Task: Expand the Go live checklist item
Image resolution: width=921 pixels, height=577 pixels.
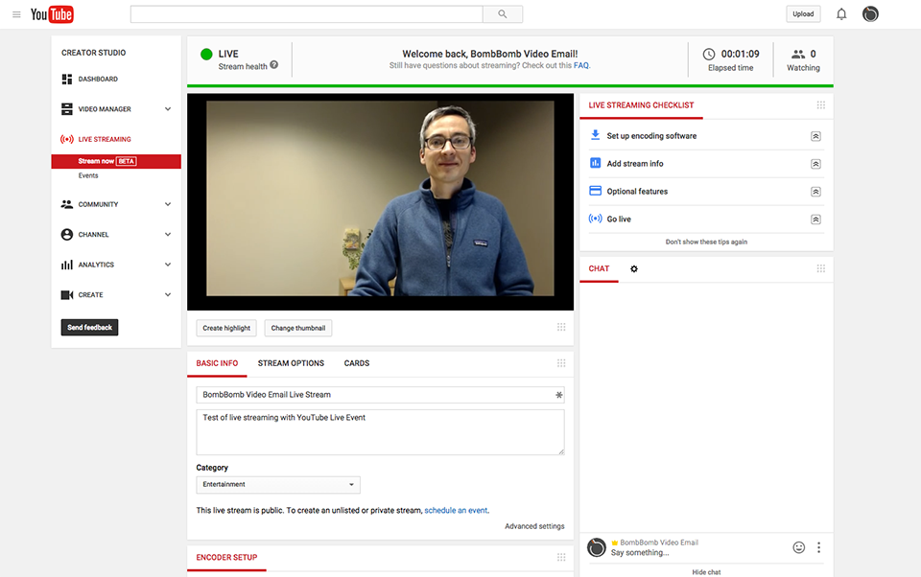Action: pyautogui.click(x=815, y=219)
